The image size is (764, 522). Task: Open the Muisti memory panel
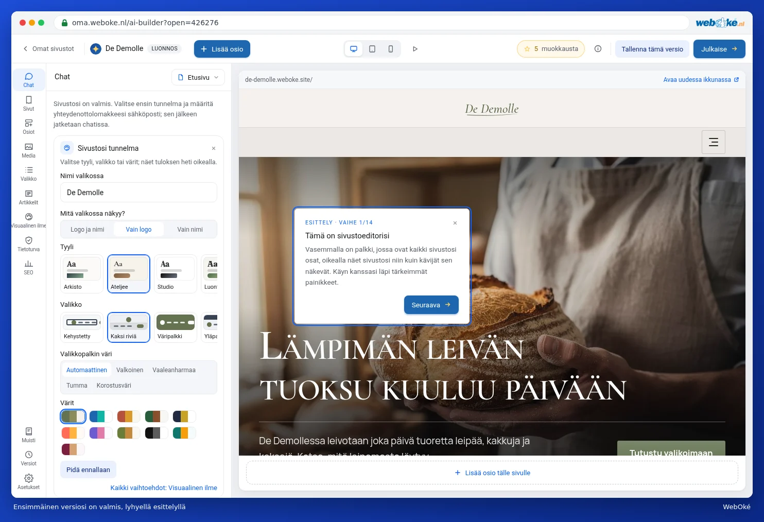(29, 435)
